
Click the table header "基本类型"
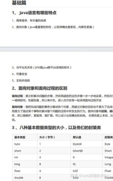(20, 137)
